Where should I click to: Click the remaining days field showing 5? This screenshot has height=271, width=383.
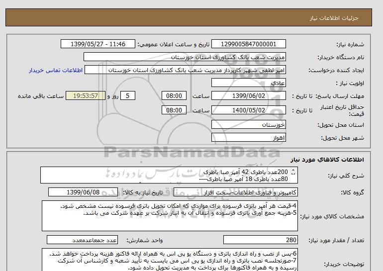(x=127, y=95)
